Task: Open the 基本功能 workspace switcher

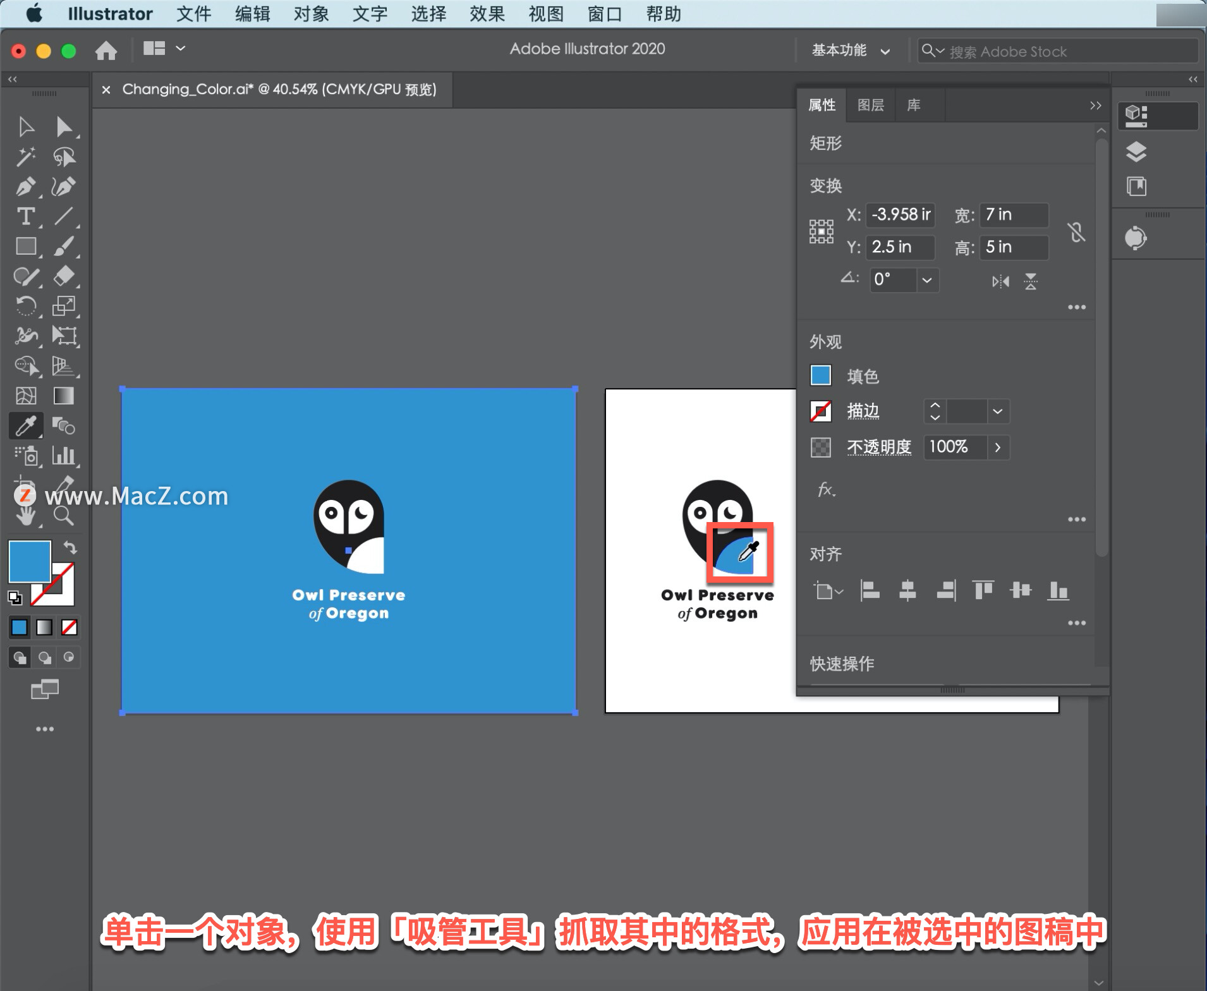Action: pyautogui.click(x=851, y=51)
